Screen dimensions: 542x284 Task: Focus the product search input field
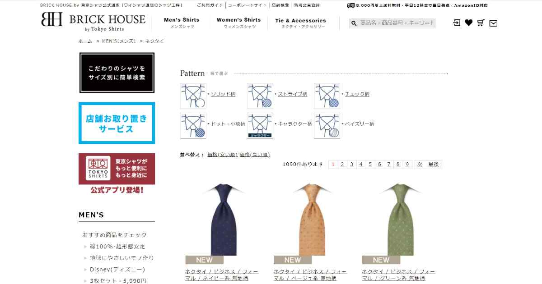pyautogui.click(x=397, y=23)
